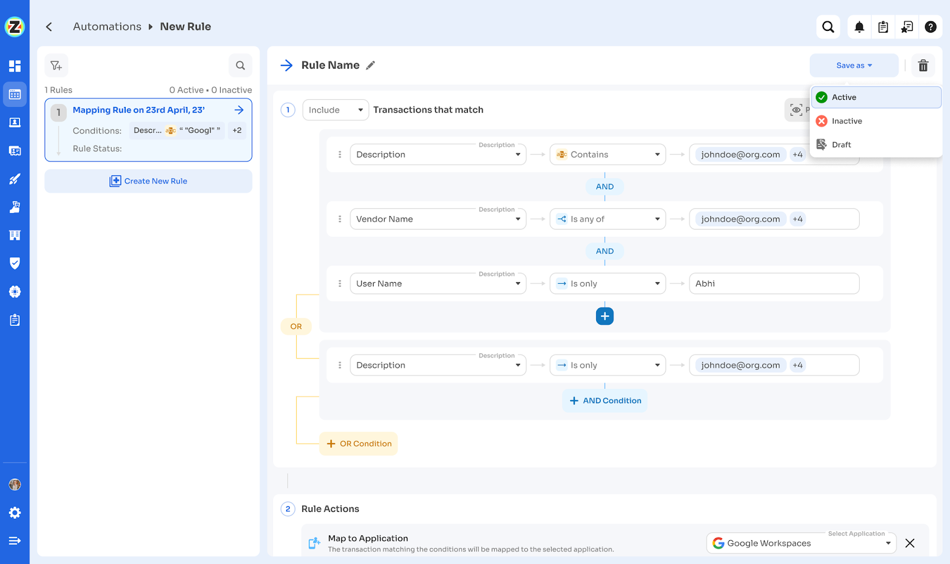The width and height of the screenshot is (950, 564).
Task: Open the user avatar in the sidebar
Action: pos(15,484)
